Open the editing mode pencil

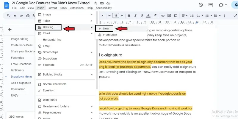(x=235, y=16)
